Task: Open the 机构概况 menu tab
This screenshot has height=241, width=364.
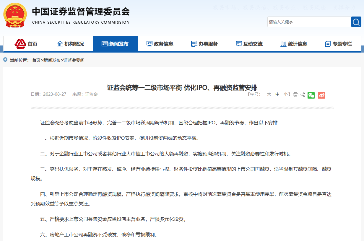Action: [70, 44]
